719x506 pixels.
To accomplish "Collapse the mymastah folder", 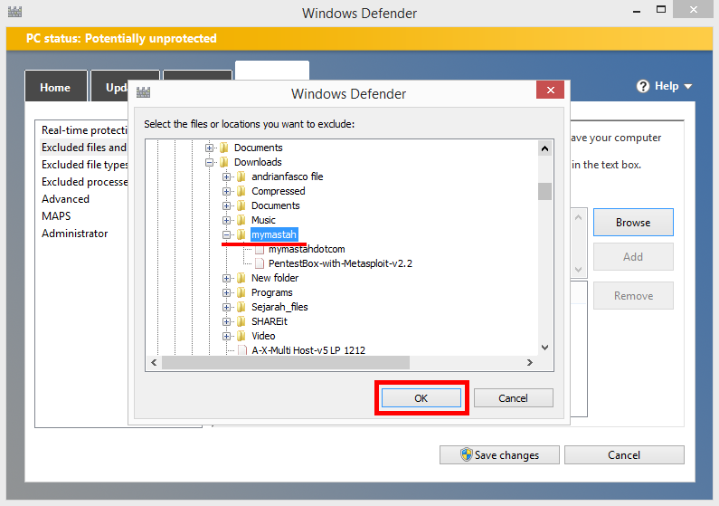I will [226, 234].
